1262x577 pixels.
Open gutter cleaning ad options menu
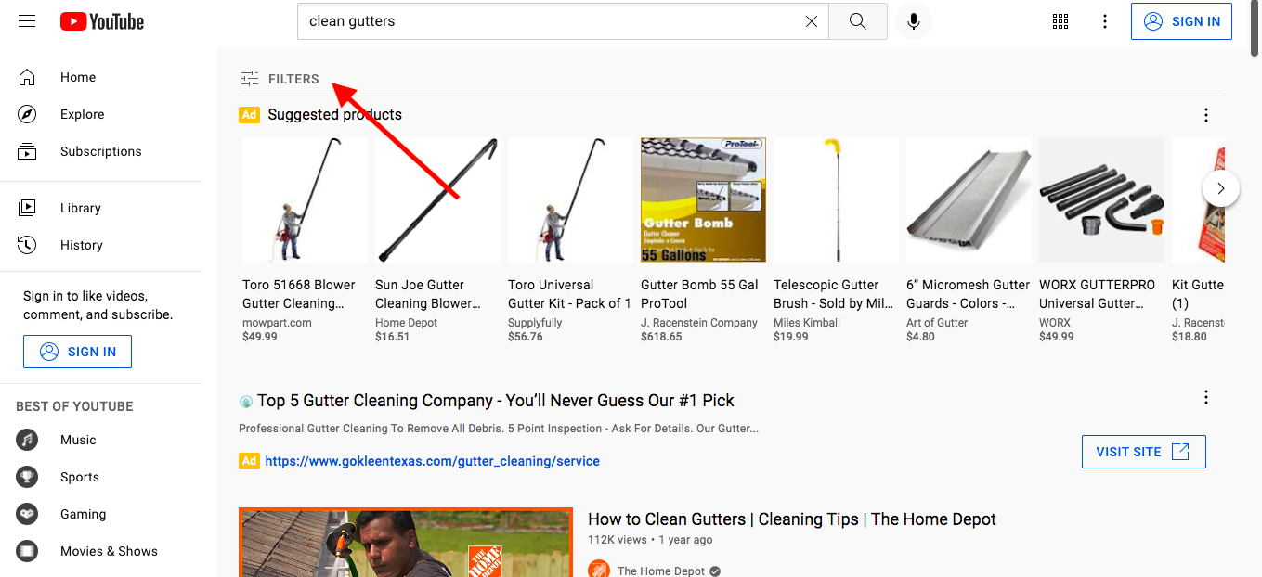[x=1206, y=397]
